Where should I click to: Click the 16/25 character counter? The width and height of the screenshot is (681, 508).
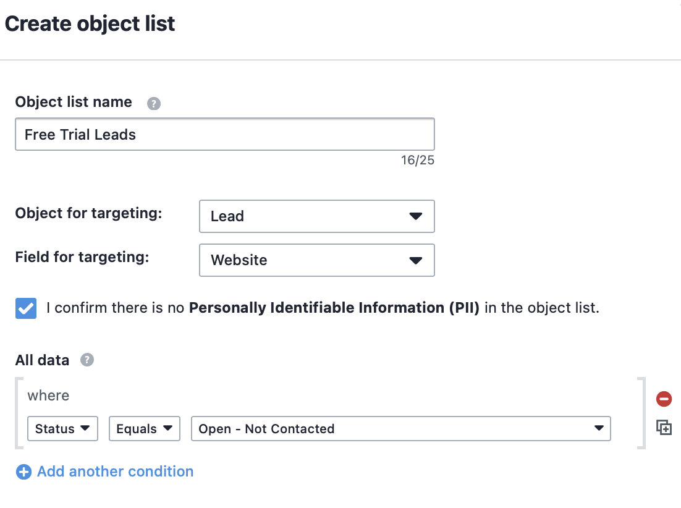[x=417, y=160]
